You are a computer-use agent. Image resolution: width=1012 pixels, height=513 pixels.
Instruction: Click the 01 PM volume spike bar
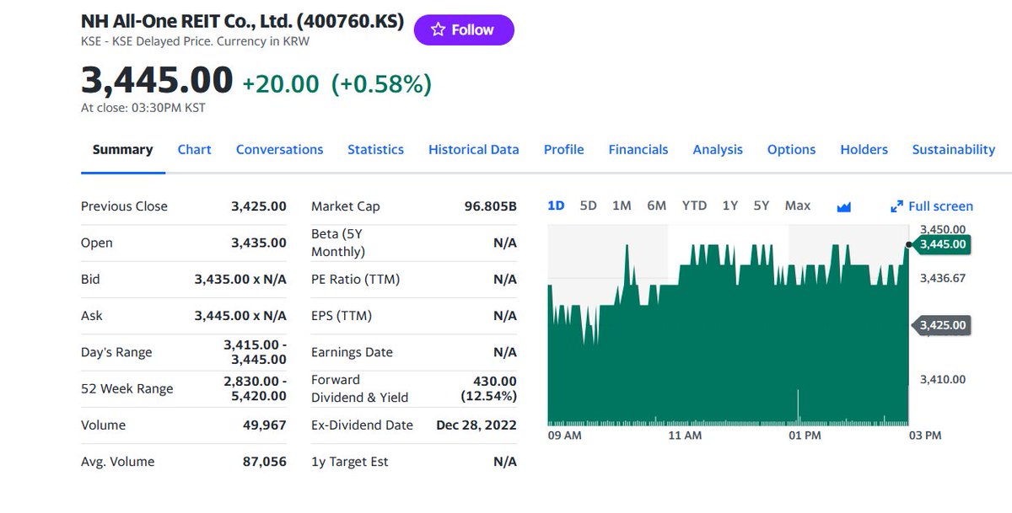tap(798, 407)
